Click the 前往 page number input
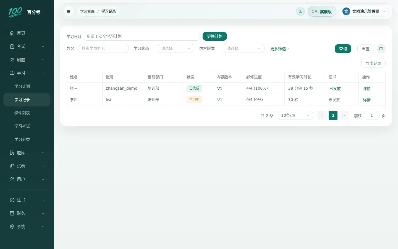The width and height of the screenshot is (398, 249). click(372, 115)
